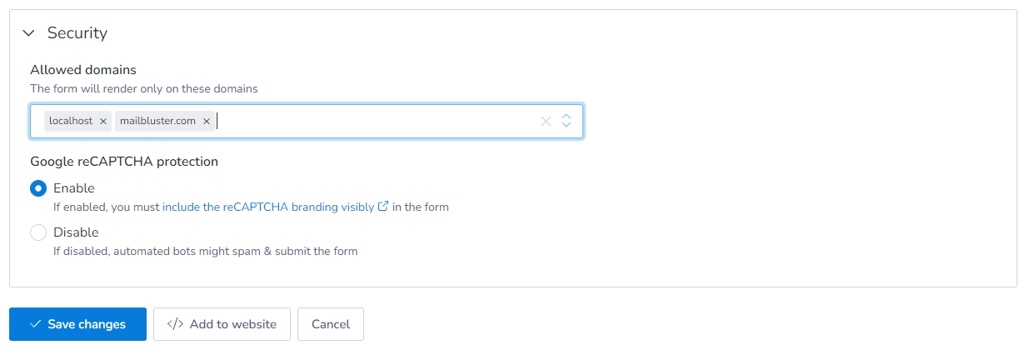The image size is (1029, 355).
Task: Remove the localhost domain tag
Action: pyautogui.click(x=103, y=121)
